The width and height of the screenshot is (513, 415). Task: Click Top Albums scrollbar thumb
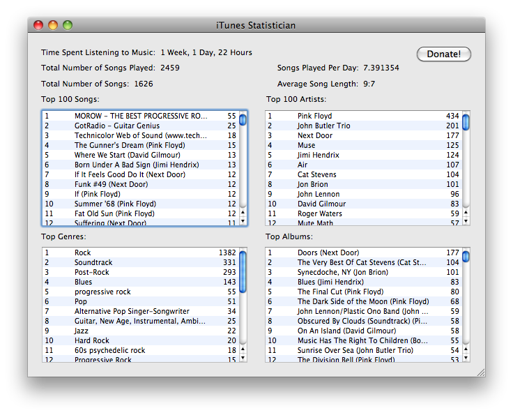(466, 256)
